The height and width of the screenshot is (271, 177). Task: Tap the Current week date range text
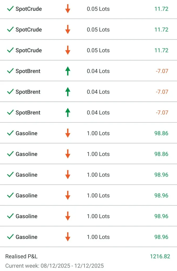[54, 266]
